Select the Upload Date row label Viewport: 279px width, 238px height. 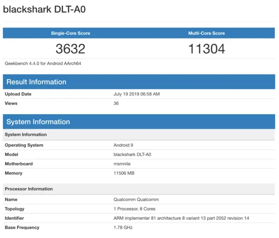click(19, 94)
